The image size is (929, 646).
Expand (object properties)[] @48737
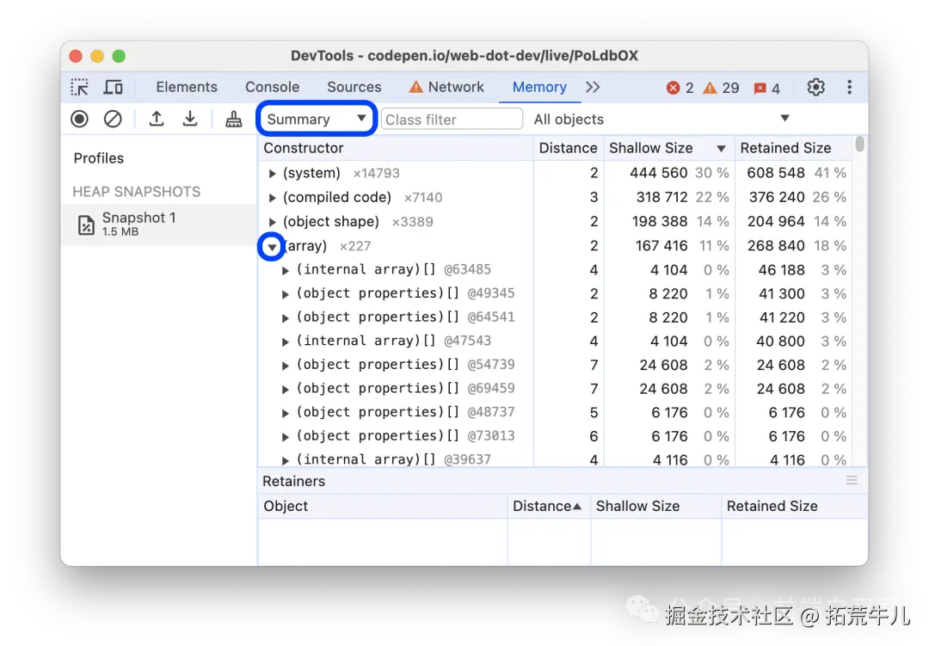pos(285,413)
